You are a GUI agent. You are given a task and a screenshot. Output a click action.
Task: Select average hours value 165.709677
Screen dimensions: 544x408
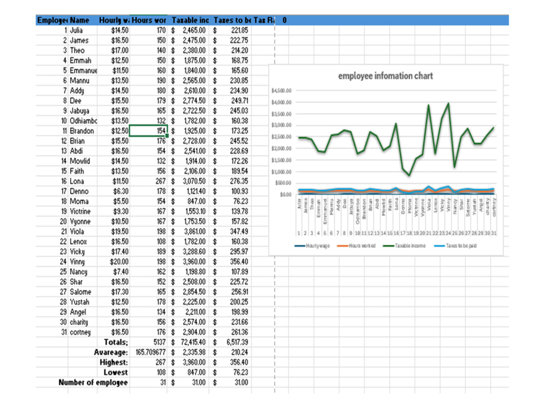(149, 352)
